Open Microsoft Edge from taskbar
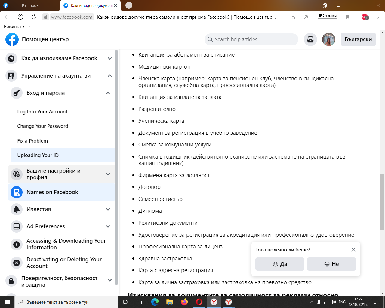This screenshot has height=308, width=385. pos(155,302)
